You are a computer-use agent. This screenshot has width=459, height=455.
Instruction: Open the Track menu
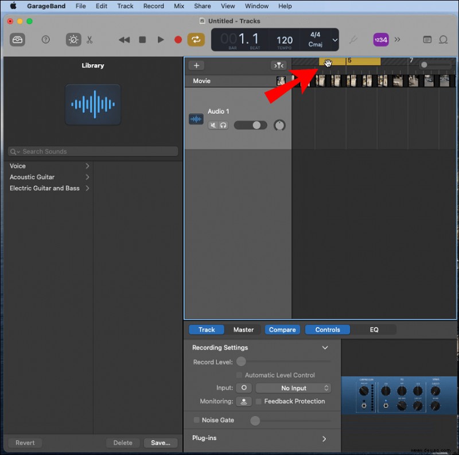[125, 6]
